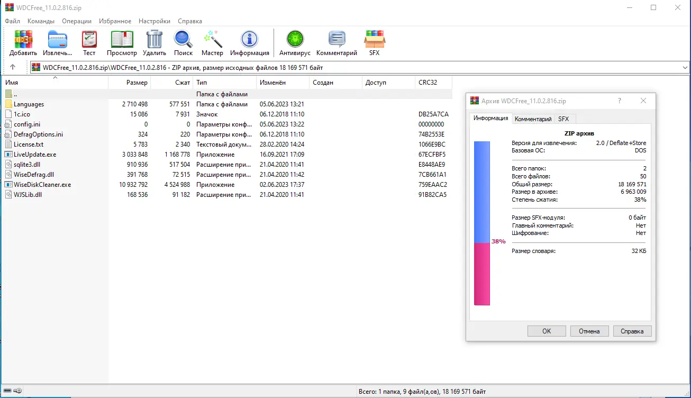This screenshot has height=398, width=691.
Task: Select the LiveUpdate.exe file name
Action: tap(35, 155)
